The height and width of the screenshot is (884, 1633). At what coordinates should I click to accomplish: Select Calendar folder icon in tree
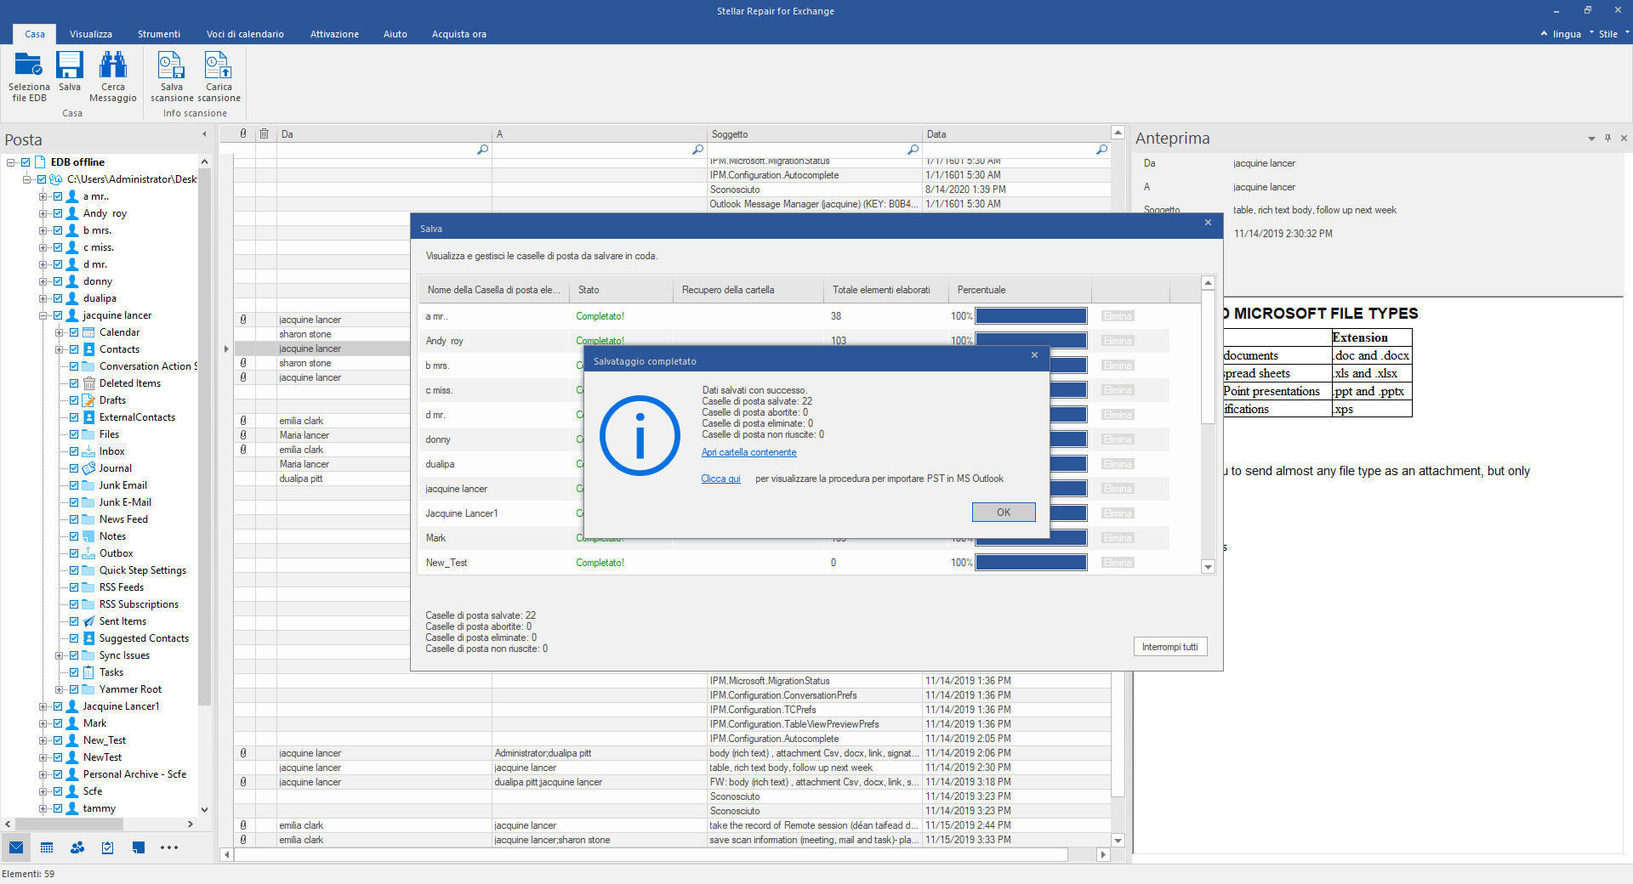pyautogui.click(x=88, y=332)
